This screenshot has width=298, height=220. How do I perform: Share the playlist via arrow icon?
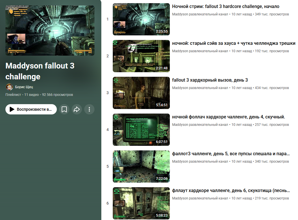76,109
